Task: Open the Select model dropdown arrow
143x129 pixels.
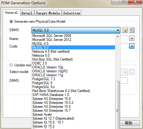Action: 125,72
